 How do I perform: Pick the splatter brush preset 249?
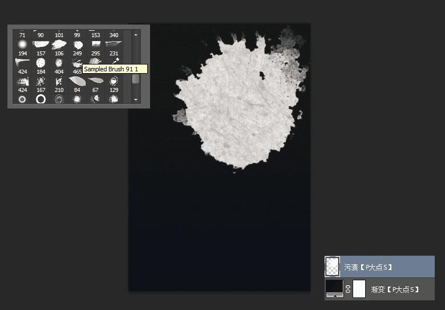click(x=78, y=45)
